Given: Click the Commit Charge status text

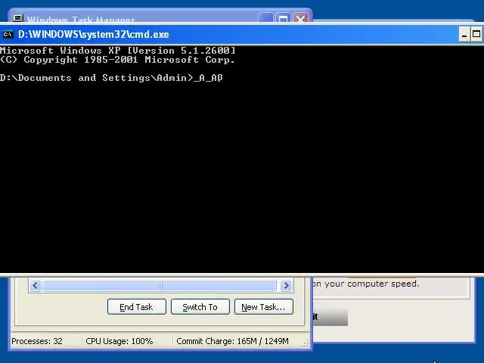Looking at the screenshot, I should pyautogui.click(x=232, y=341).
